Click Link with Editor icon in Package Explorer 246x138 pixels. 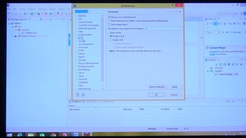pos(45,19)
